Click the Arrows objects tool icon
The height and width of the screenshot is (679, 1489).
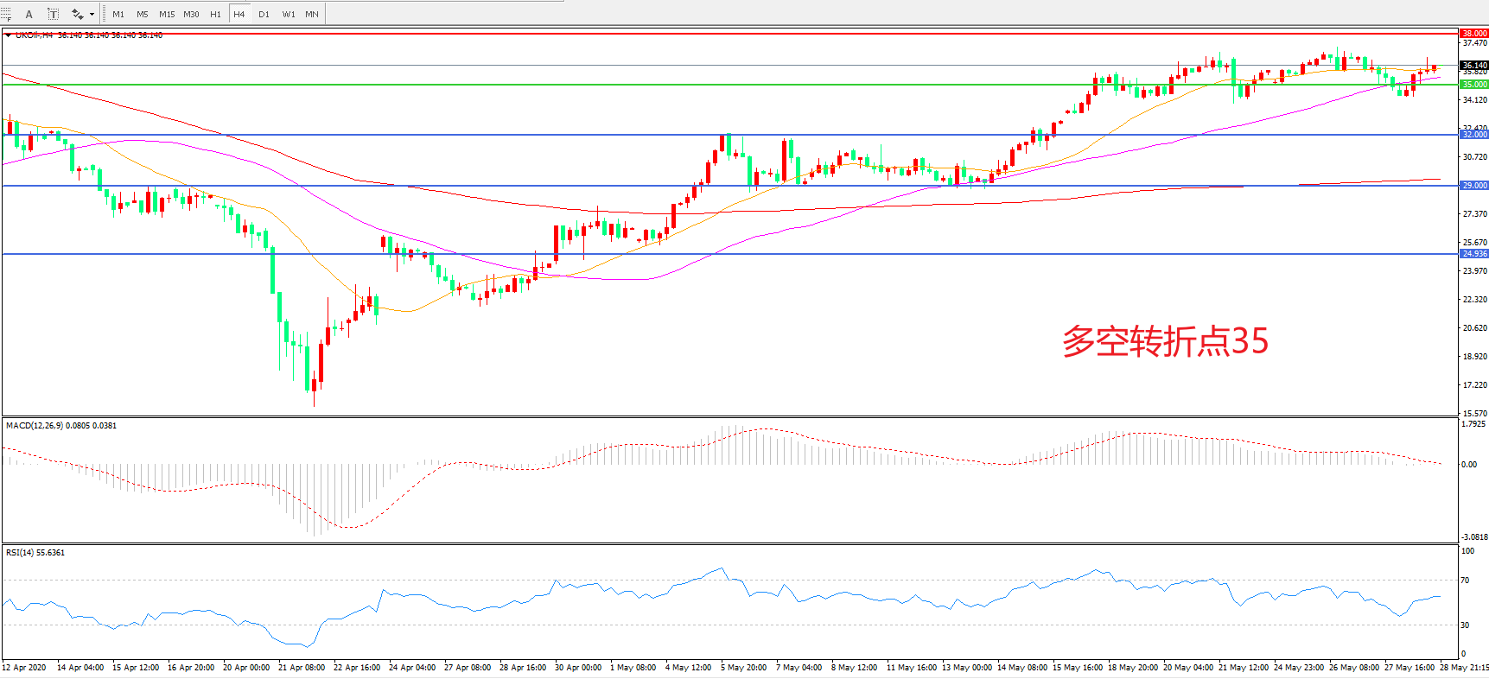pos(77,14)
